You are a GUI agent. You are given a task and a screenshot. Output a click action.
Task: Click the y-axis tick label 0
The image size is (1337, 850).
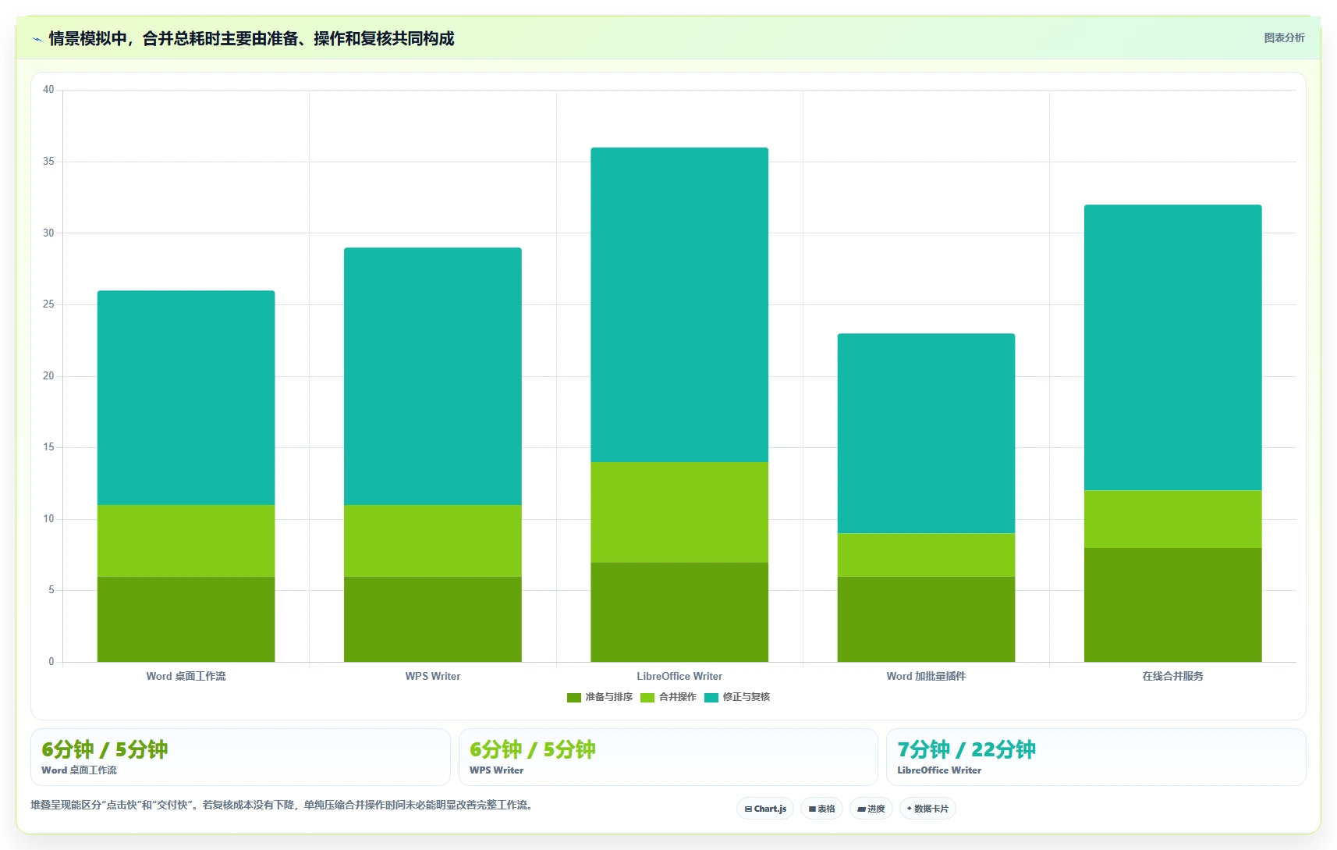click(x=51, y=662)
